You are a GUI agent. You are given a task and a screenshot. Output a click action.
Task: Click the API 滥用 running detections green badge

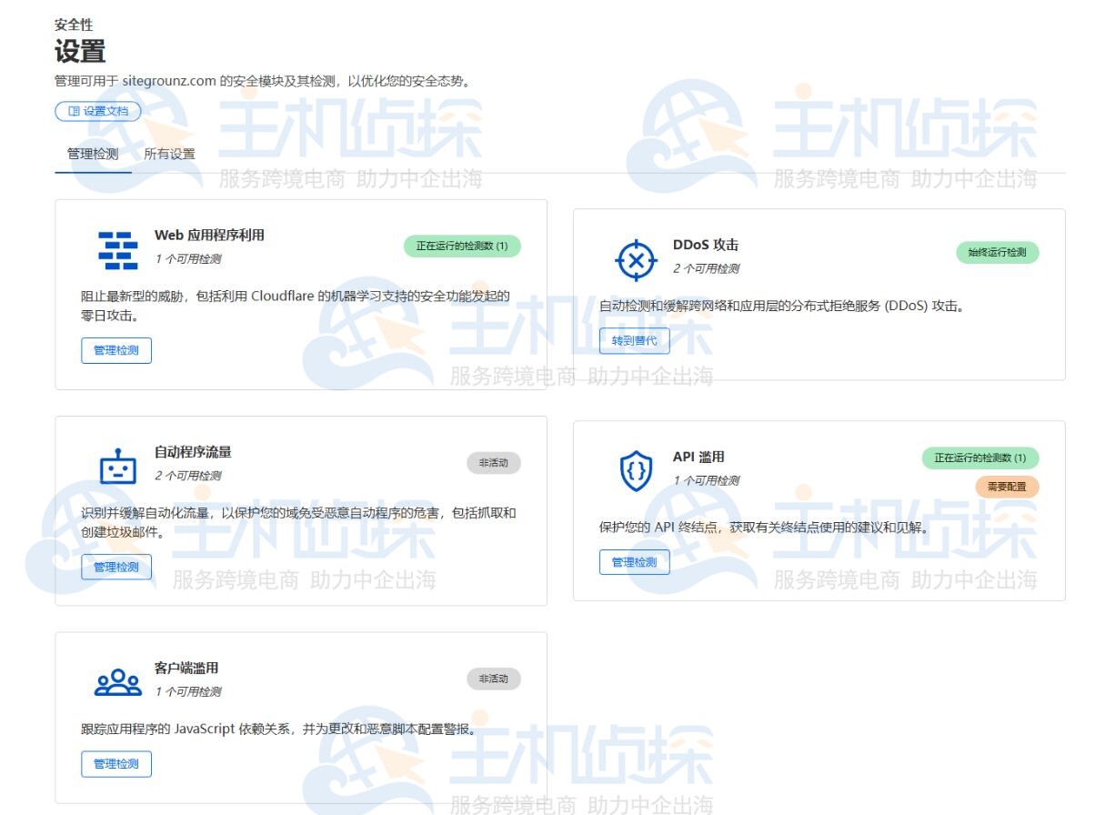[980, 458]
